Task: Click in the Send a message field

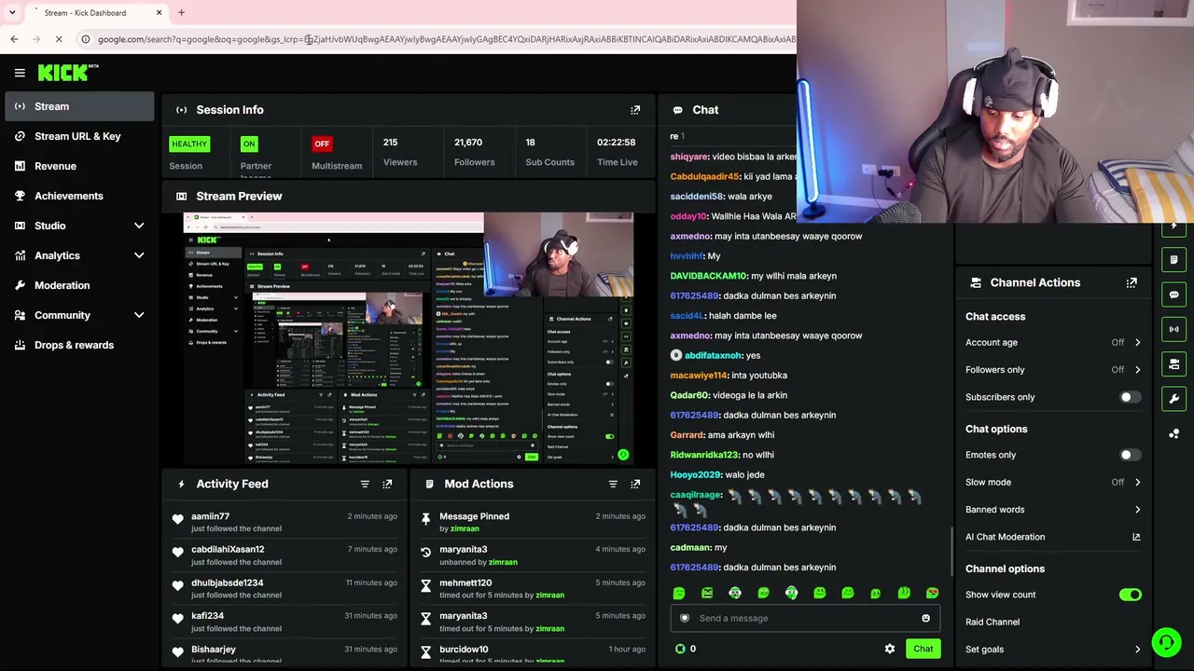Action: click(804, 618)
